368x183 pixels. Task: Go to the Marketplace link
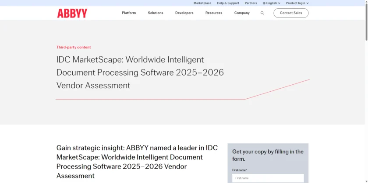pos(202,3)
